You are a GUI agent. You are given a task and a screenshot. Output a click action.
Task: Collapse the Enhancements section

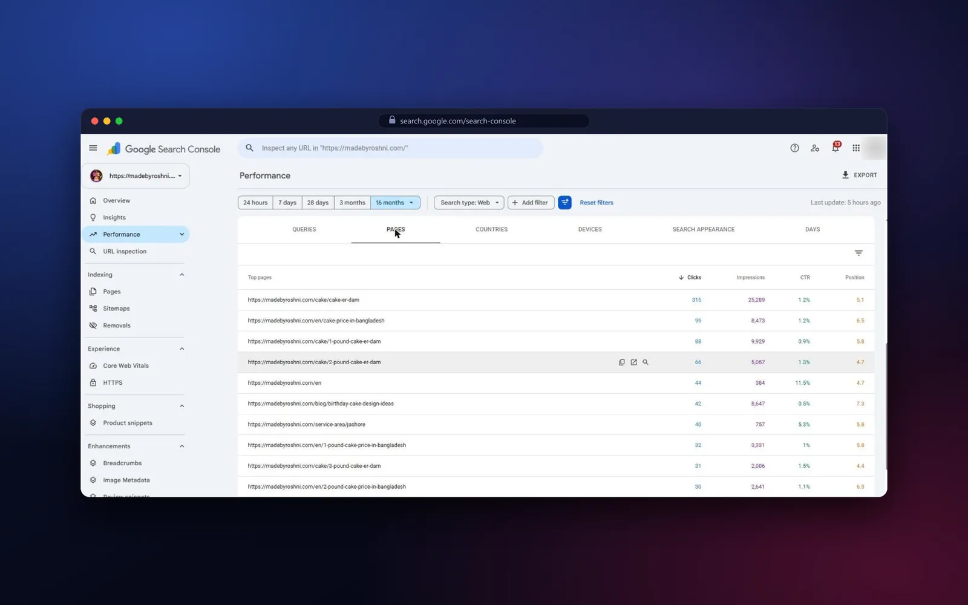(181, 446)
